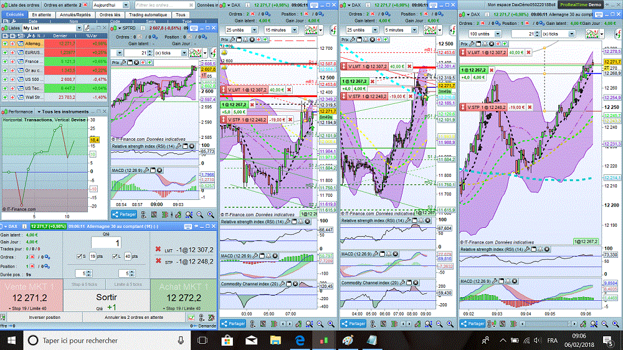The width and height of the screenshot is (623, 350).
Task: Cancel the STP -1@12 248,2 order
Action: (x=158, y=262)
